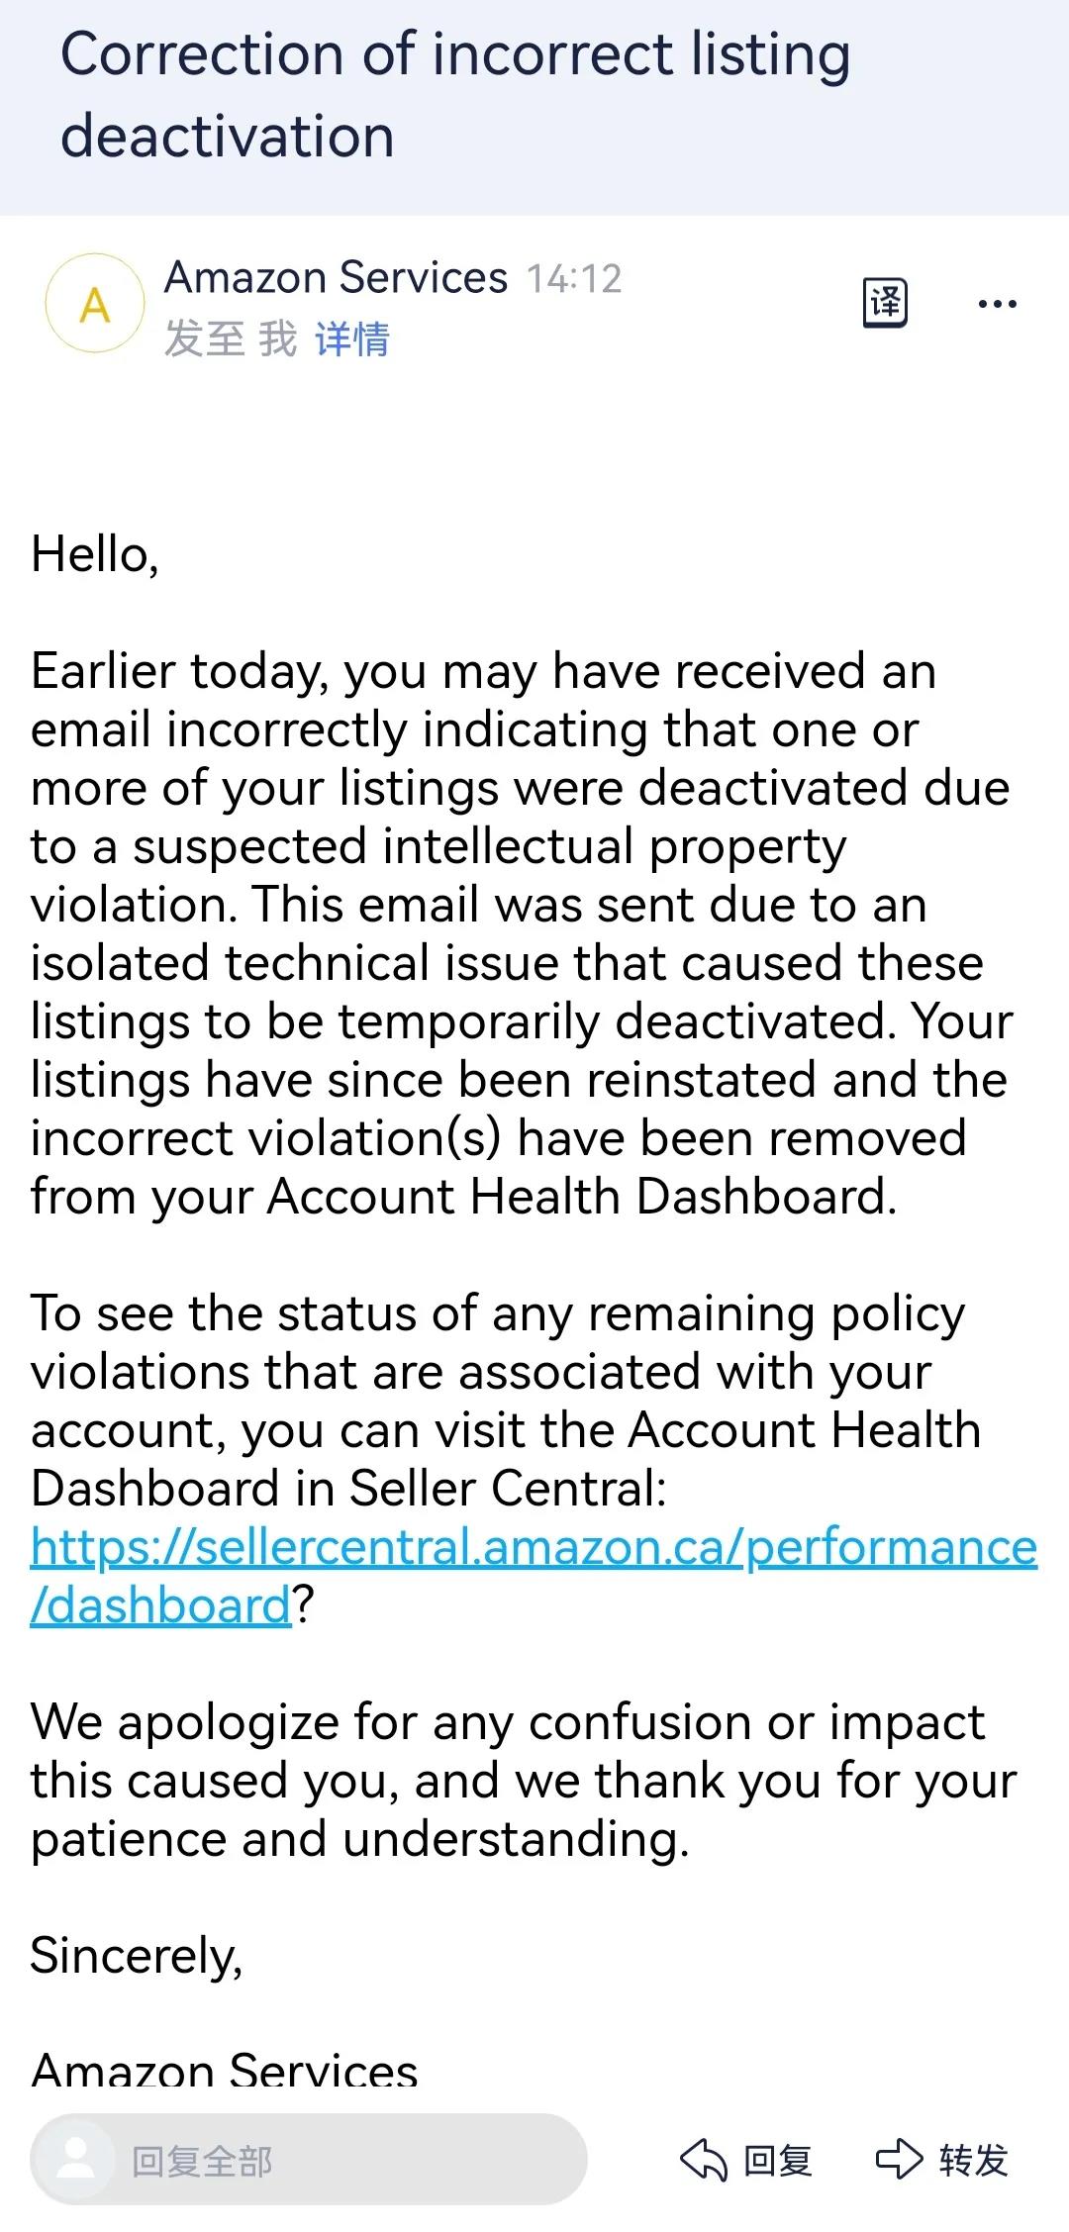The height and width of the screenshot is (2232, 1069).
Task: Click the reply arrow icon
Action: pyautogui.click(x=704, y=2159)
